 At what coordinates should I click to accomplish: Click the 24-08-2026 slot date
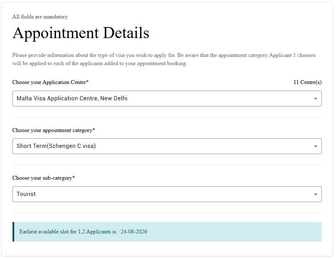(x=134, y=232)
